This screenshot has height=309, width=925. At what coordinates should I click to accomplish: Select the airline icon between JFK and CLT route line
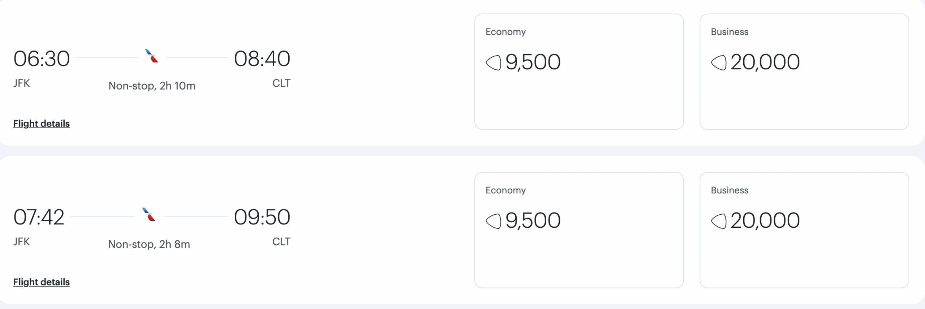[x=151, y=57]
